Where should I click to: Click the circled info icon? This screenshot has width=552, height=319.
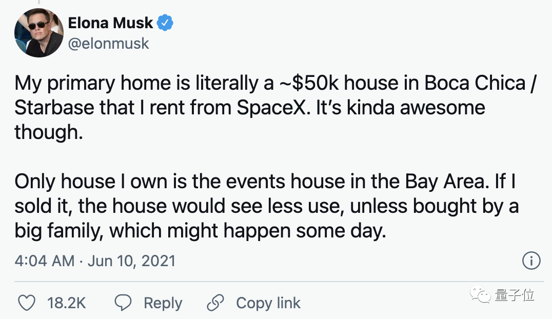point(531,261)
